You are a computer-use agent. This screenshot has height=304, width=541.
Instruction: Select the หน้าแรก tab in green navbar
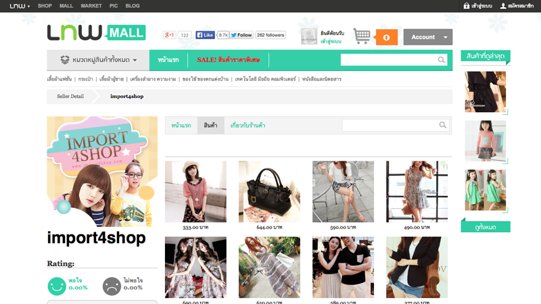pos(168,60)
